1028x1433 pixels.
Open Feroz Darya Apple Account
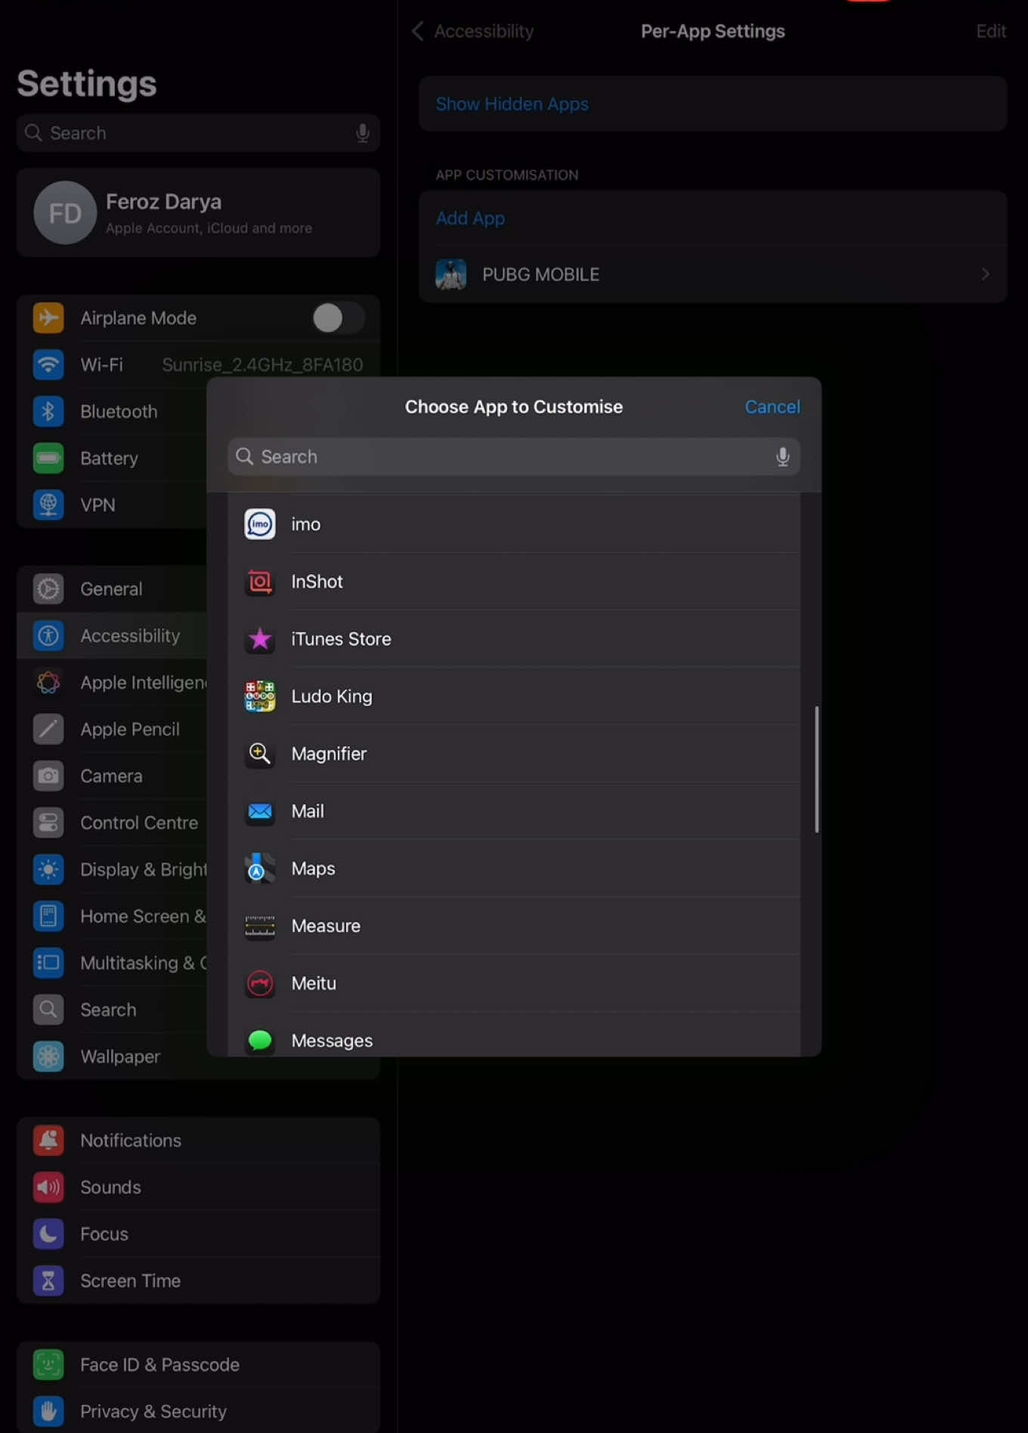click(x=198, y=213)
